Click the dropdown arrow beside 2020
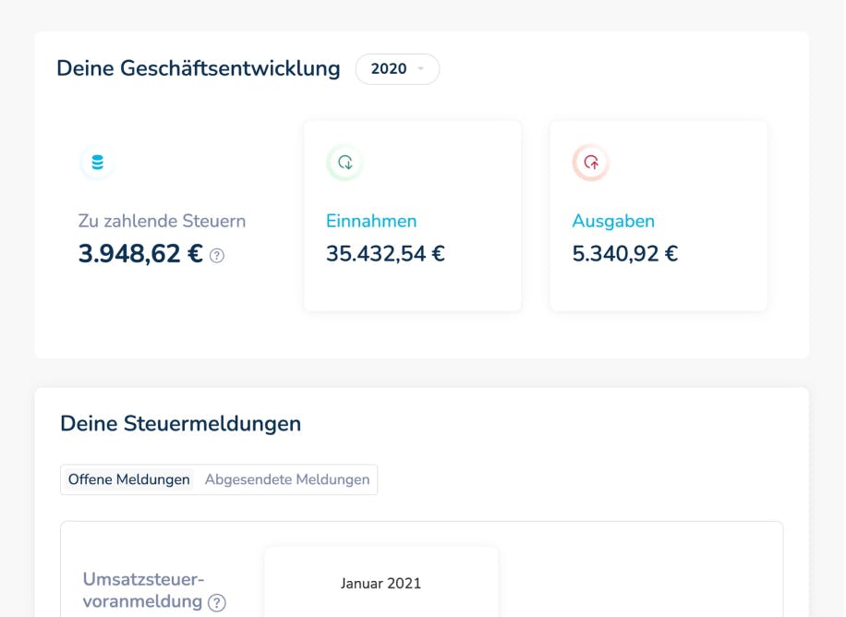This screenshot has width=846, height=617. pyautogui.click(x=420, y=68)
